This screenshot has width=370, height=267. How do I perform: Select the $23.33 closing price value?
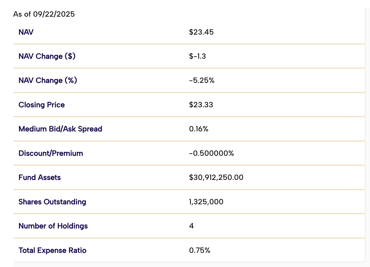click(x=201, y=105)
